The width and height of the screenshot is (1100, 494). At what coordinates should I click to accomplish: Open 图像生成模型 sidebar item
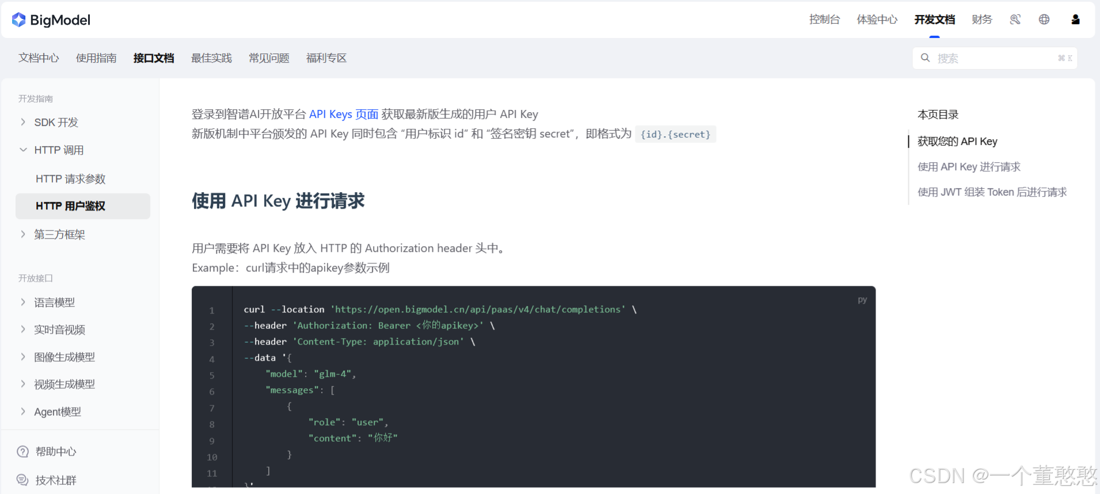coord(64,357)
